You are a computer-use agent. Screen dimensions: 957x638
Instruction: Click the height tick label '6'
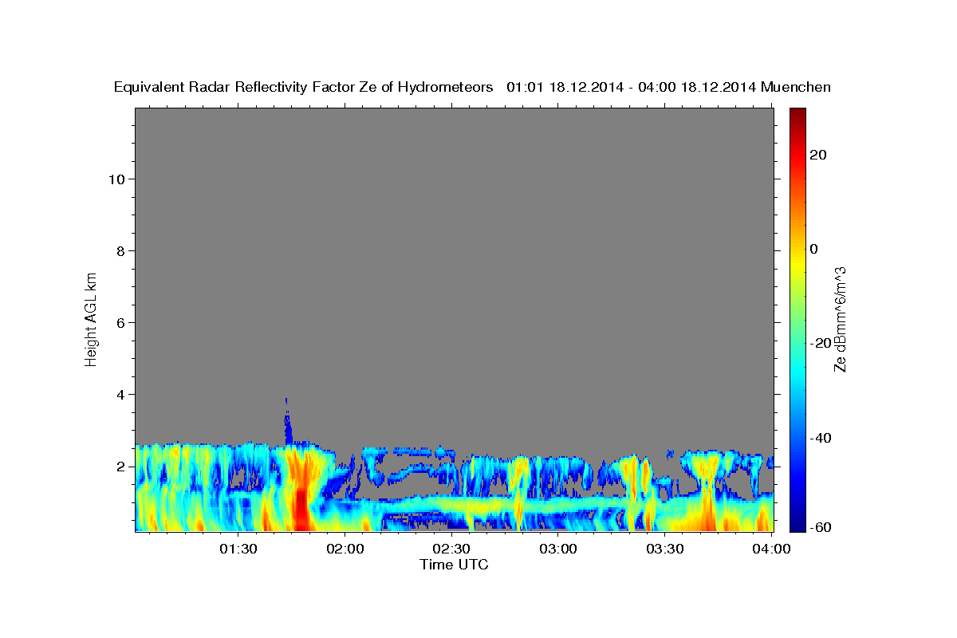[120, 322]
